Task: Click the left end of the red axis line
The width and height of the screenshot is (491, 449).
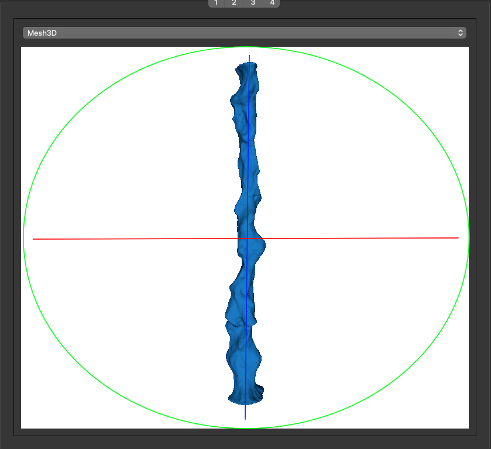Action: pyautogui.click(x=34, y=239)
